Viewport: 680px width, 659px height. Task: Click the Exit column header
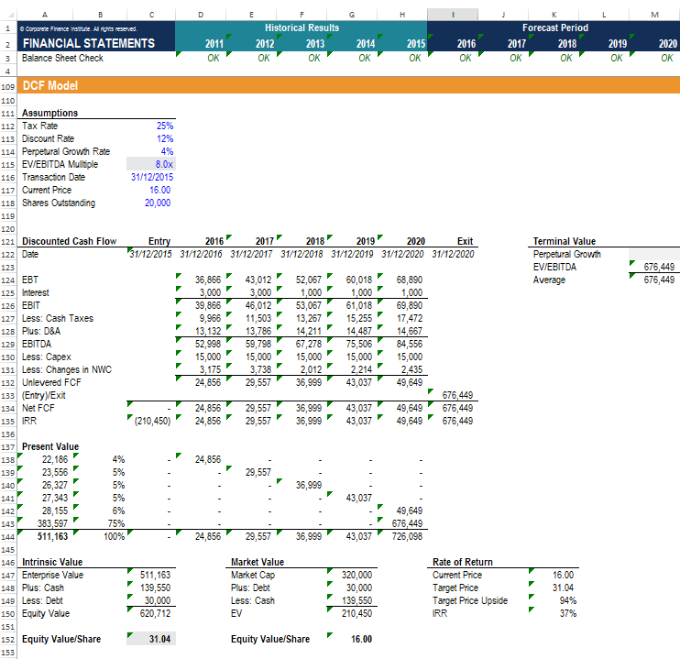point(465,241)
